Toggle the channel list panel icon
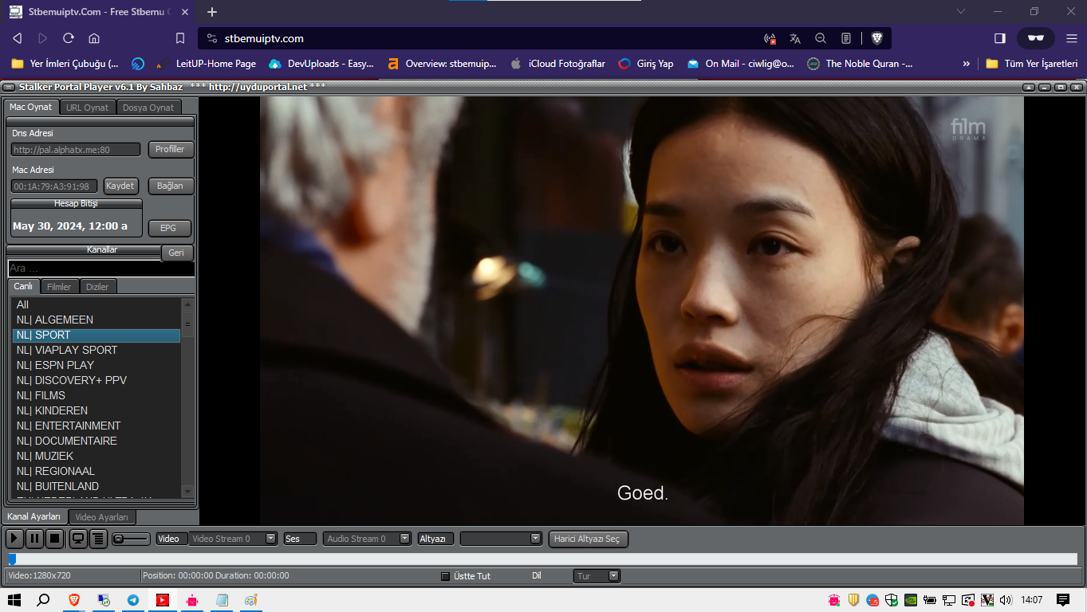 click(x=98, y=539)
